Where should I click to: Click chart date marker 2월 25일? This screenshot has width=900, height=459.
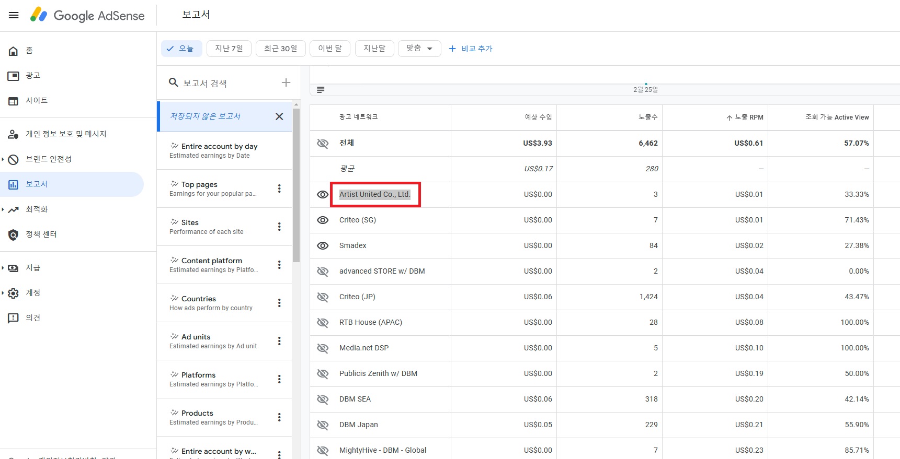645,89
